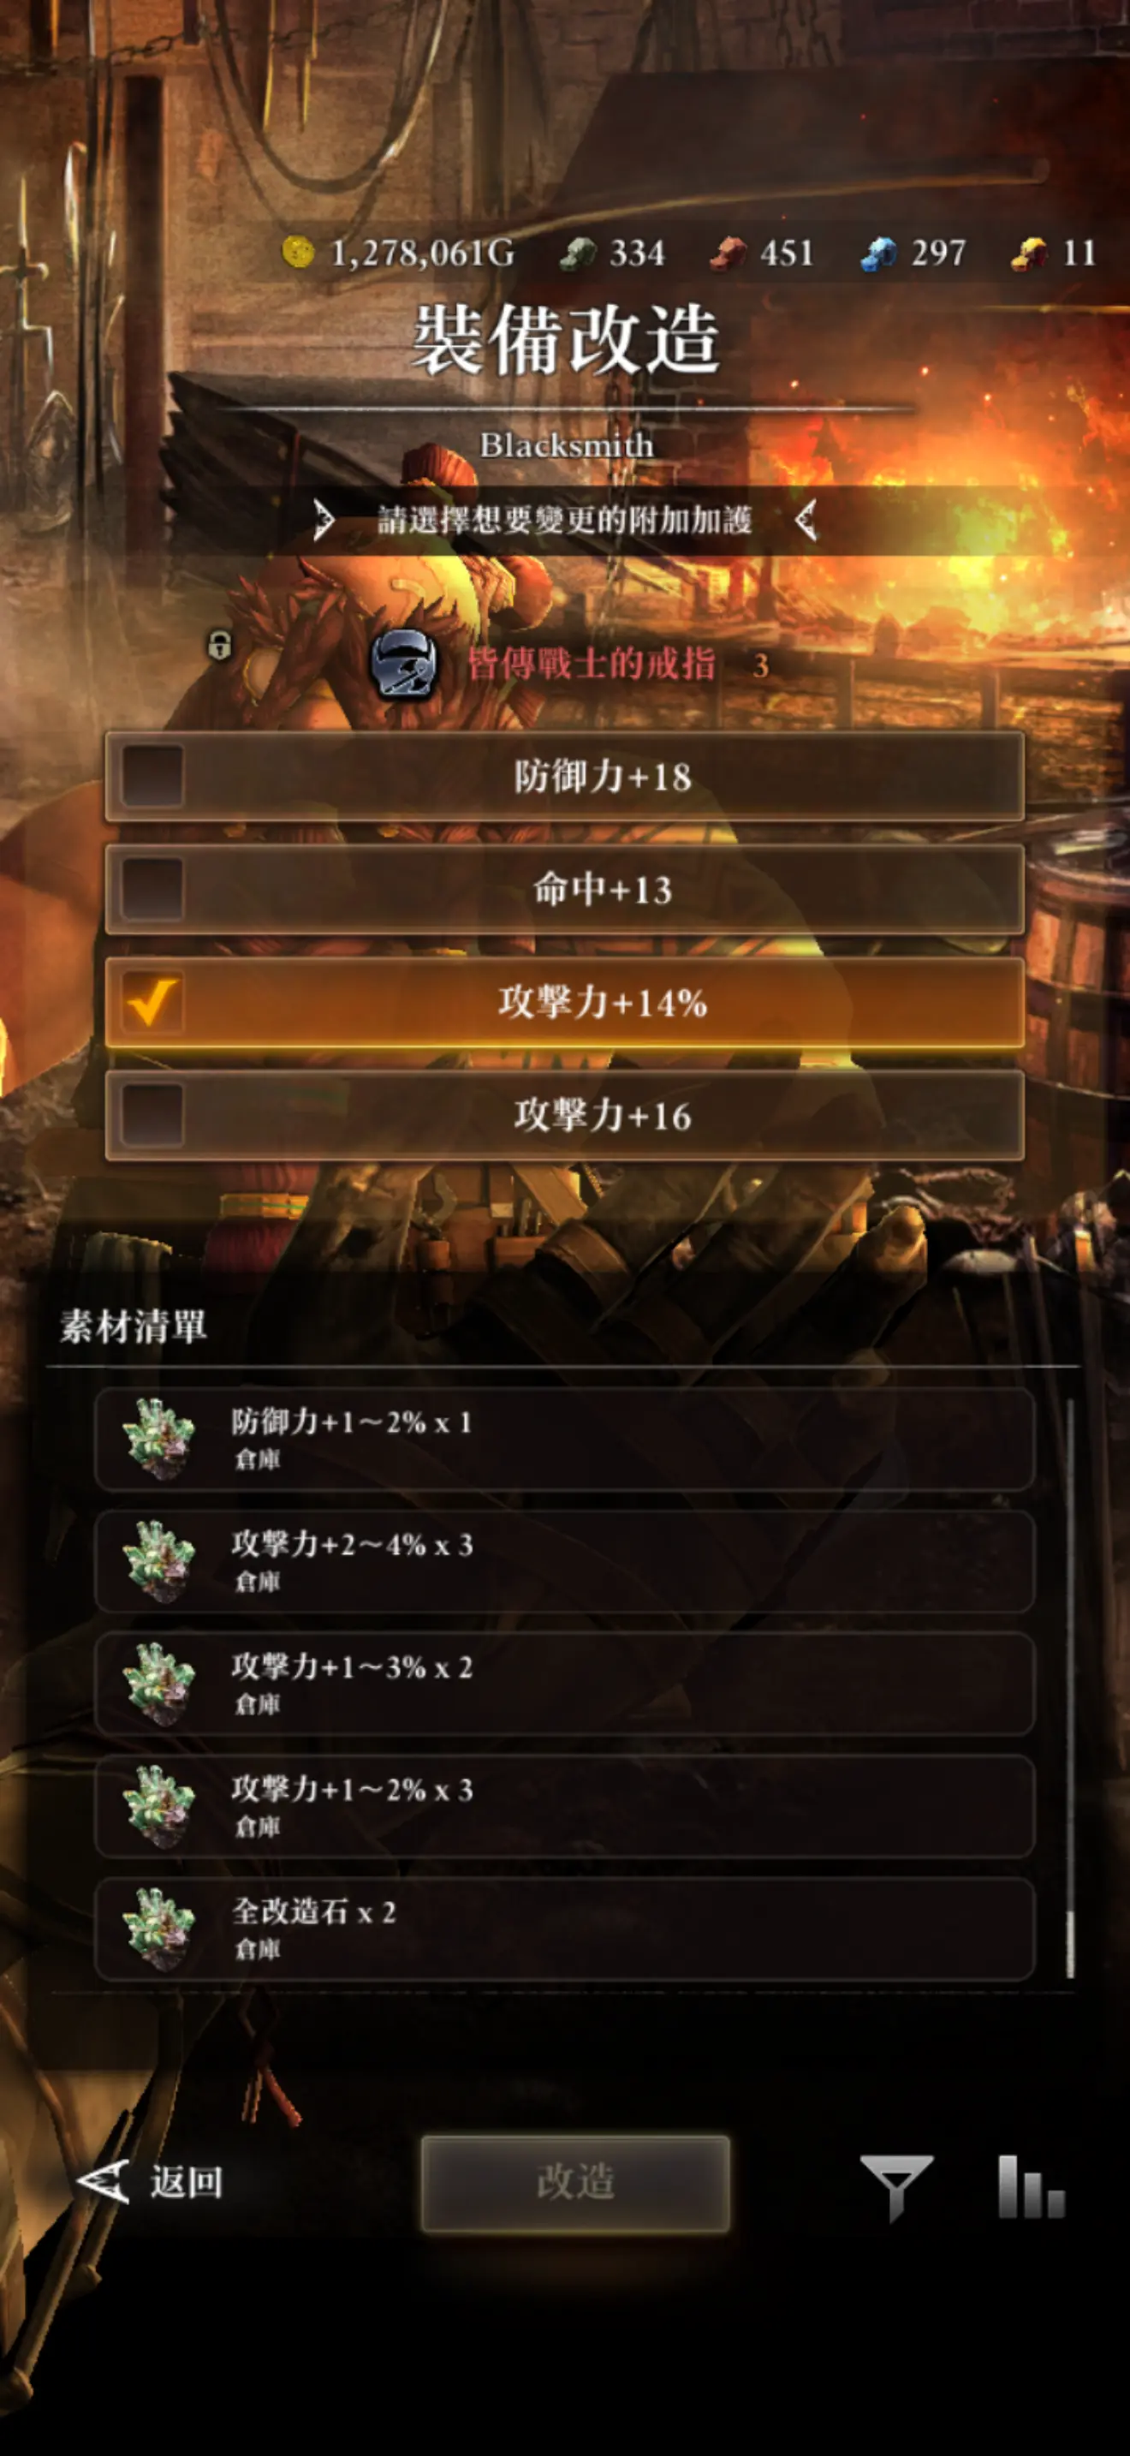Tap the right-pointing arrow beside the prompt banner

[324, 521]
